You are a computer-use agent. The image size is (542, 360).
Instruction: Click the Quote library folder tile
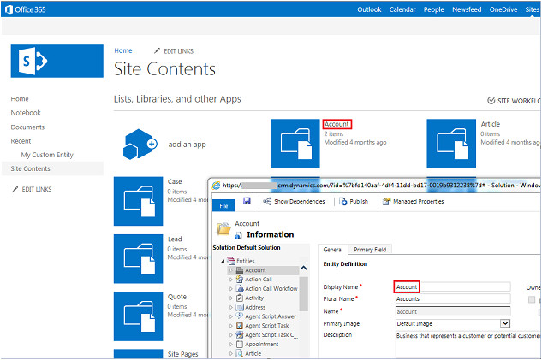click(x=139, y=316)
